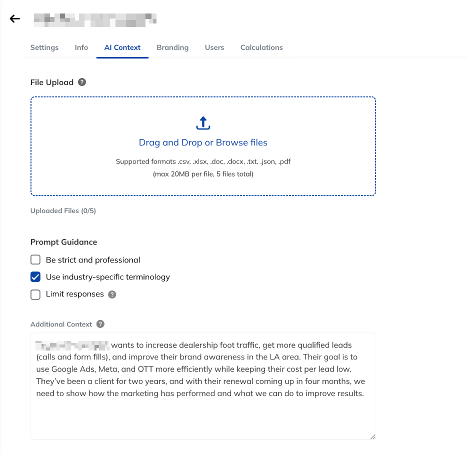
Task: Go to the Branding tab
Action: [172, 47]
